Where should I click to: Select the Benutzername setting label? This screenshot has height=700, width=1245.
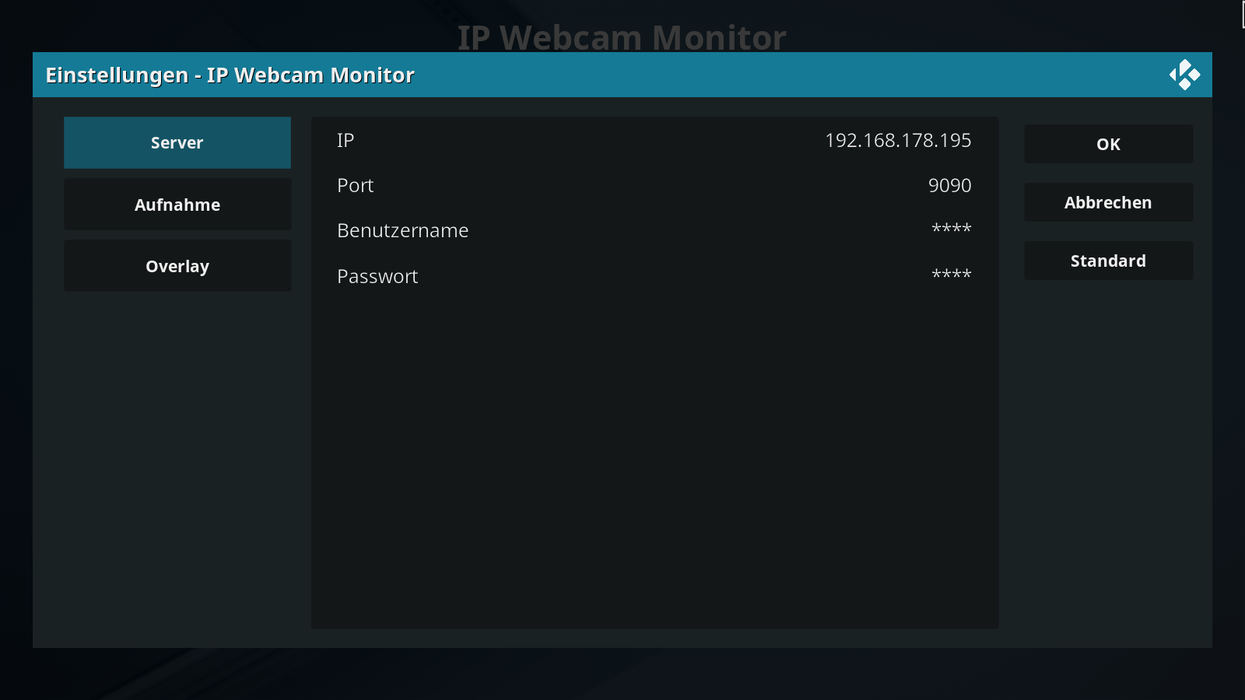pos(402,230)
